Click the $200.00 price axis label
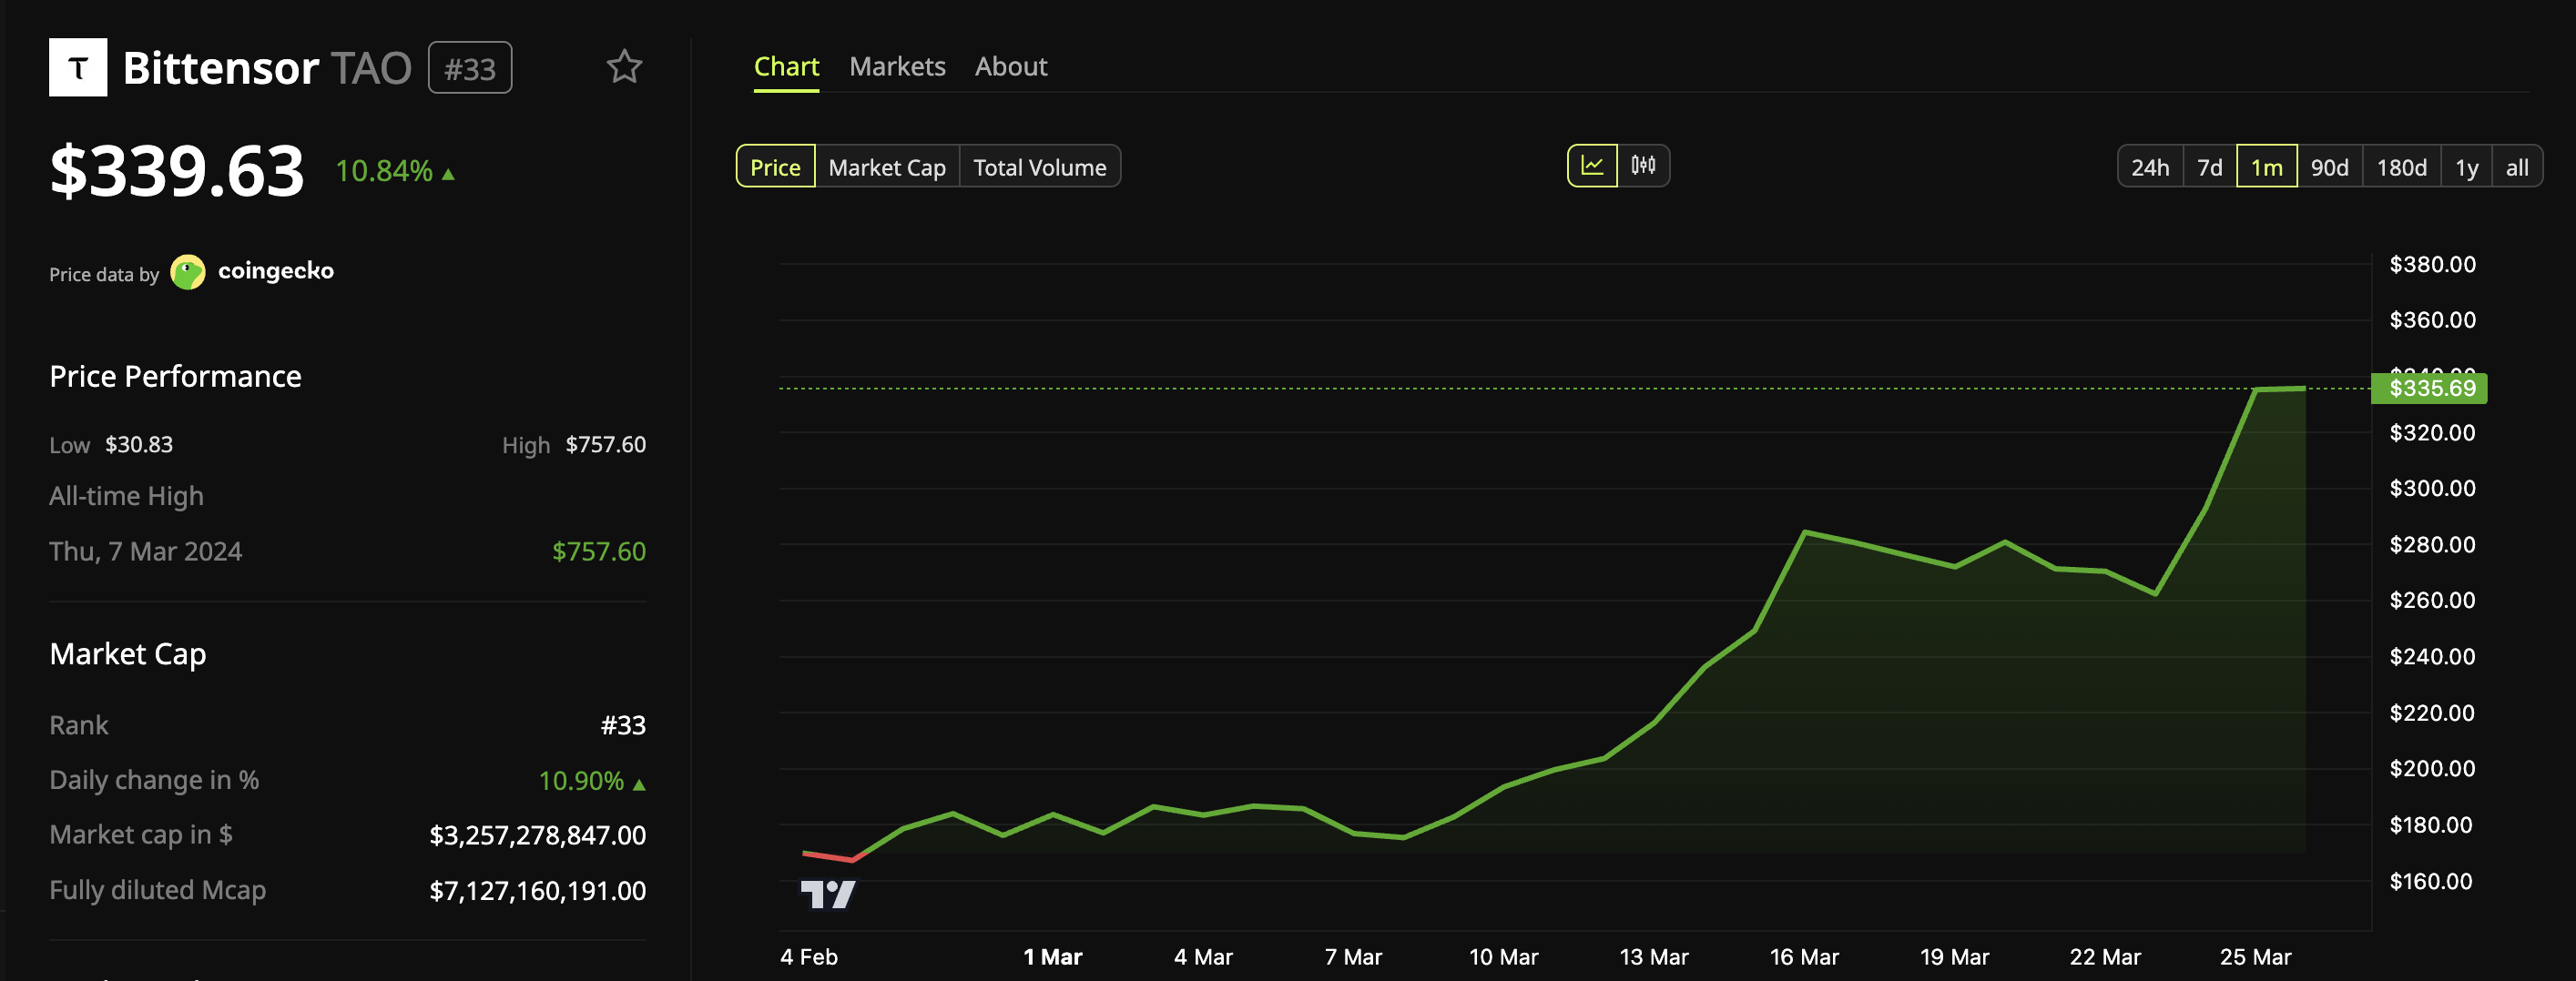2576x981 pixels. point(2432,768)
